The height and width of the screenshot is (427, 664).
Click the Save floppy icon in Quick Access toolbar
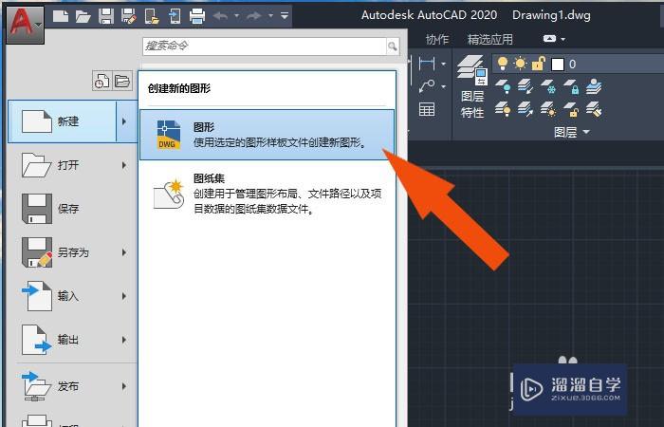[106, 16]
